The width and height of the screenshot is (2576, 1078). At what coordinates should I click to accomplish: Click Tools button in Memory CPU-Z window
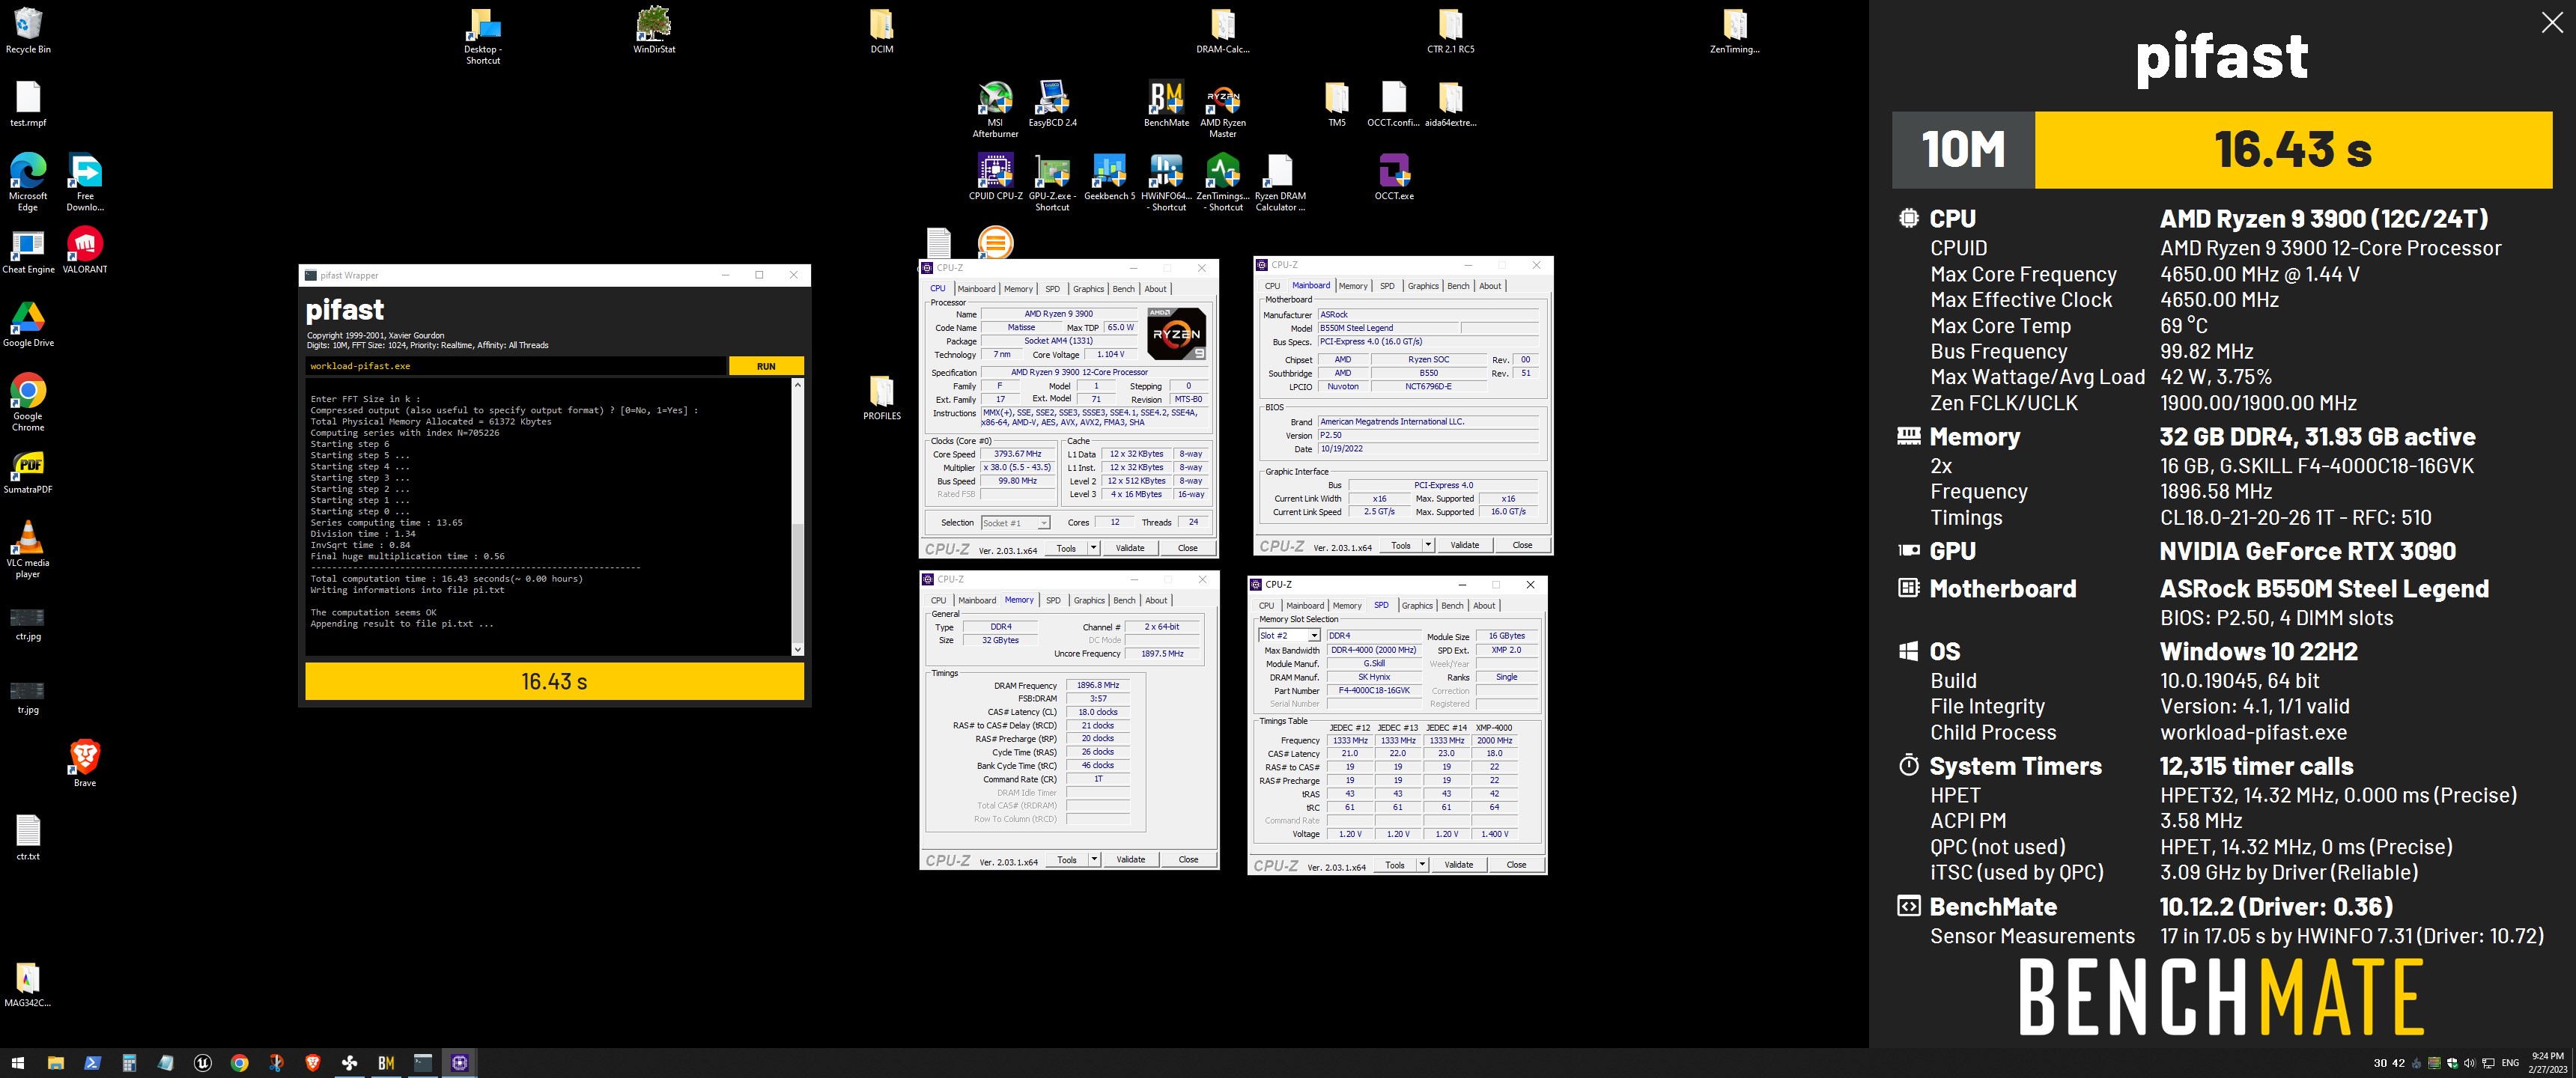tap(1067, 860)
